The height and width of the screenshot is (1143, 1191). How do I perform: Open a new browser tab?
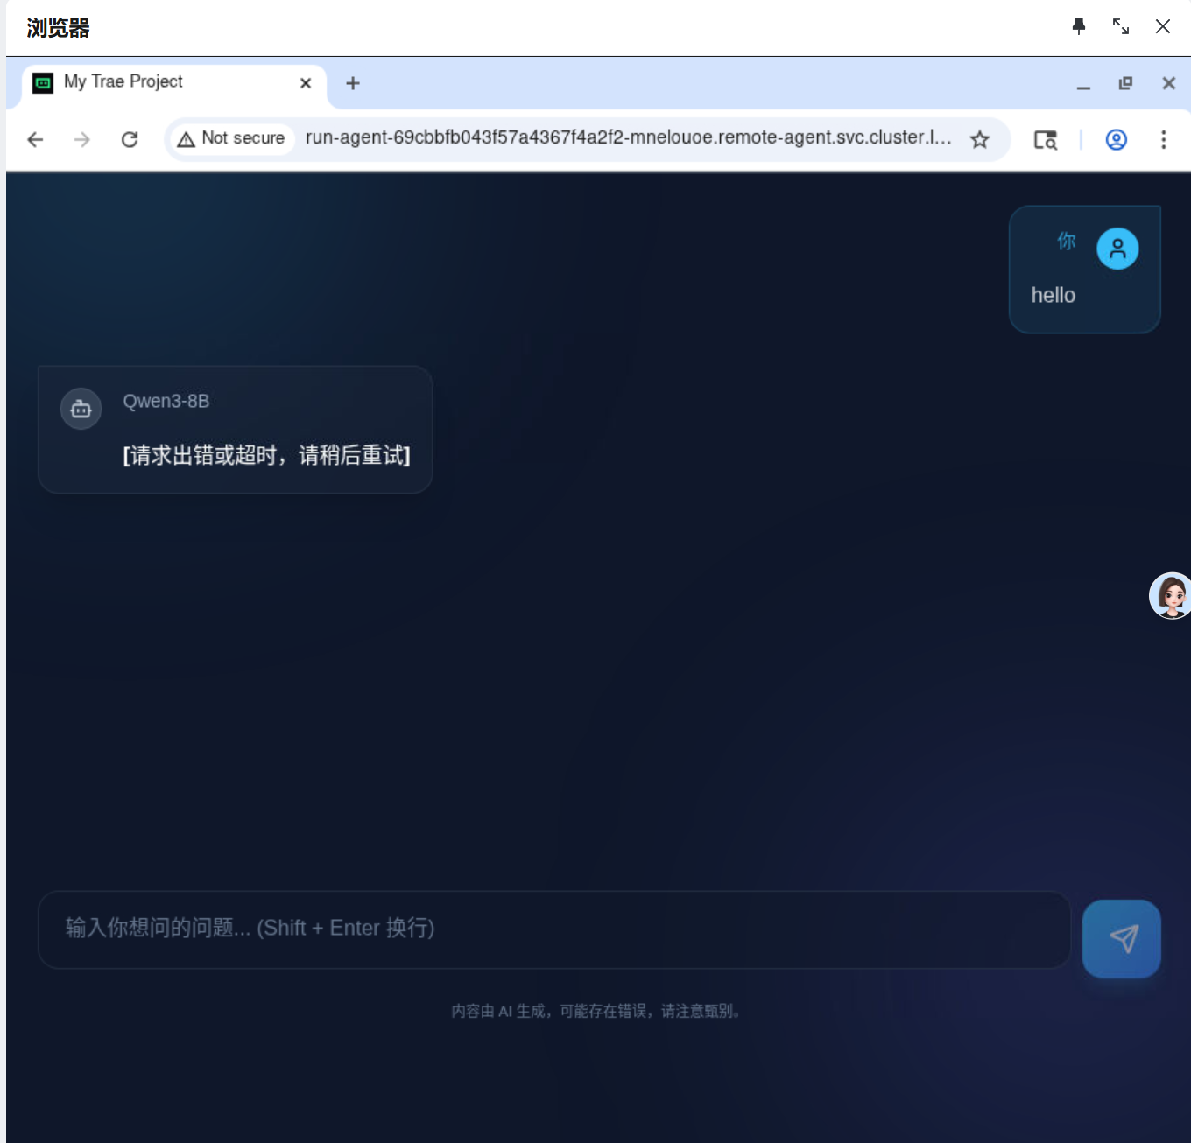[353, 83]
